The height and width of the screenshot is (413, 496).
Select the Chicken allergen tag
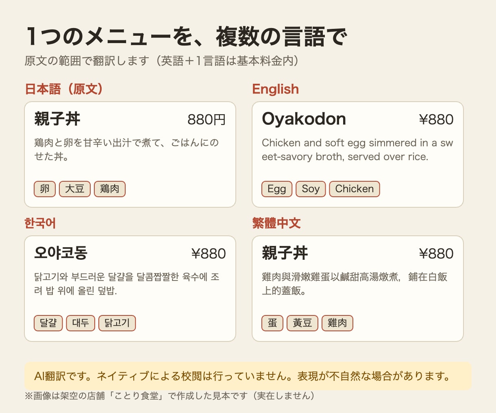pyautogui.click(x=355, y=189)
